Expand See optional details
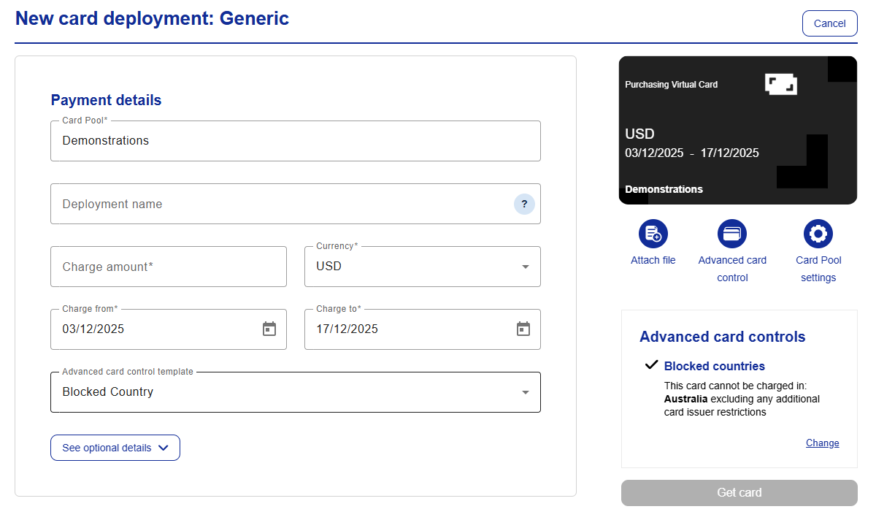 tap(115, 448)
